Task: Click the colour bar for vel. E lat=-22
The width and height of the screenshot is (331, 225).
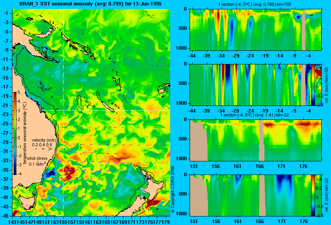Action: pyautogui.click(x=313, y=195)
